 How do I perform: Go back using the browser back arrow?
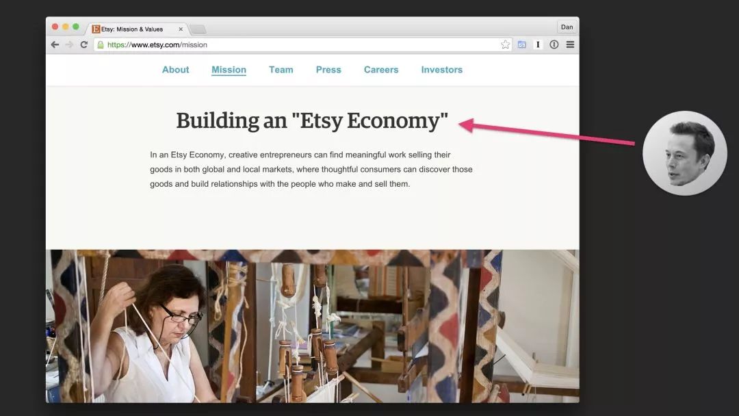[55, 44]
